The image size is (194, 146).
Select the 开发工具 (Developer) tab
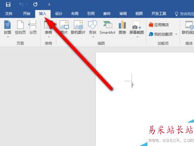pos(159,14)
